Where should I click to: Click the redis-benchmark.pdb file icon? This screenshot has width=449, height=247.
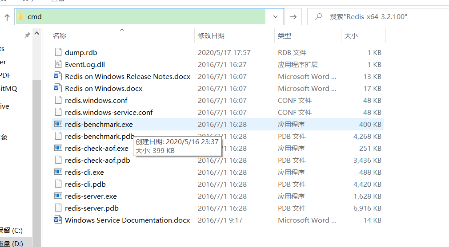pos(58,136)
